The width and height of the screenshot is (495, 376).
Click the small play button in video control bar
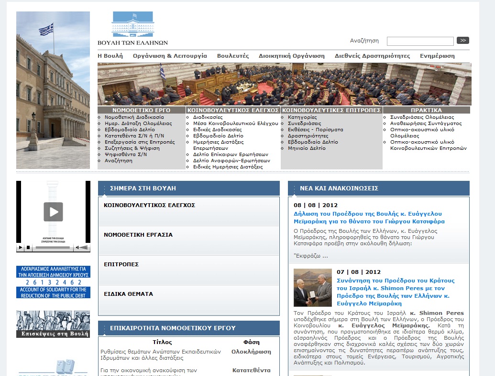(x=20, y=248)
